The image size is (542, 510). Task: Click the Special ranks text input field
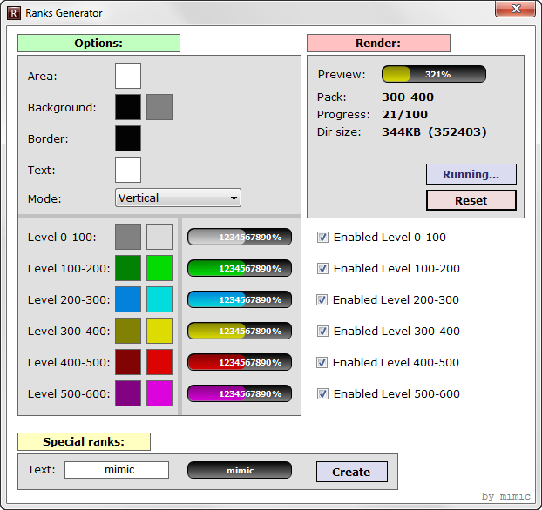117,470
